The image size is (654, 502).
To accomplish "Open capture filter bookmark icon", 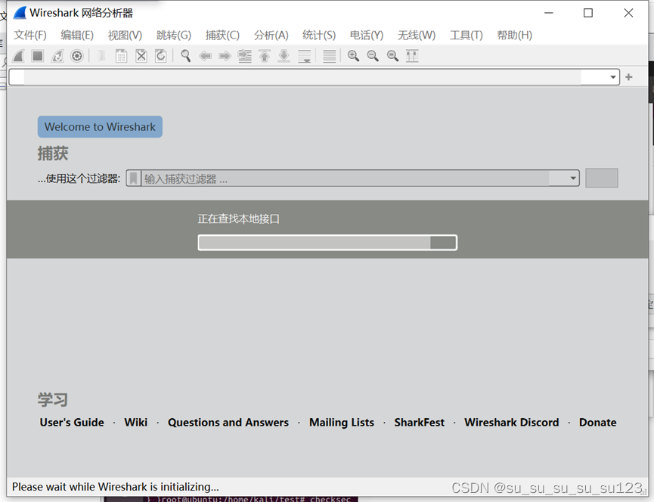I will tap(134, 178).
